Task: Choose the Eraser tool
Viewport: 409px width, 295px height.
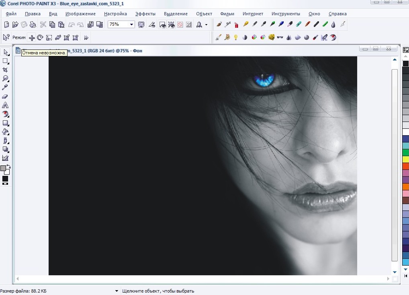Action: pyautogui.click(x=5, y=97)
